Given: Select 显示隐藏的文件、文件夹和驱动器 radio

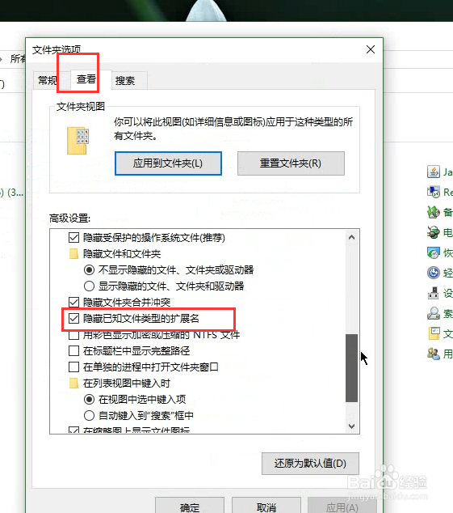Looking at the screenshot, I should click(89, 286).
